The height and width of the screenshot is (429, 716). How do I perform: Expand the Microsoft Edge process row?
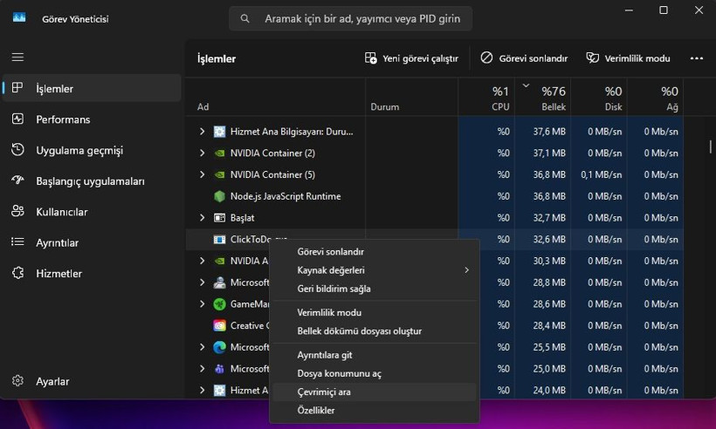coord(202,347)
